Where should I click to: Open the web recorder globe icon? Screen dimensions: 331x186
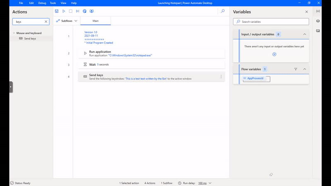pyautogui.click(x=84, y=11)
